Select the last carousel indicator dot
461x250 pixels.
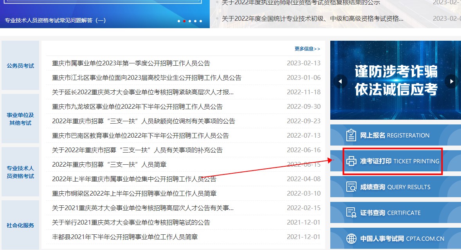(201, 21)
